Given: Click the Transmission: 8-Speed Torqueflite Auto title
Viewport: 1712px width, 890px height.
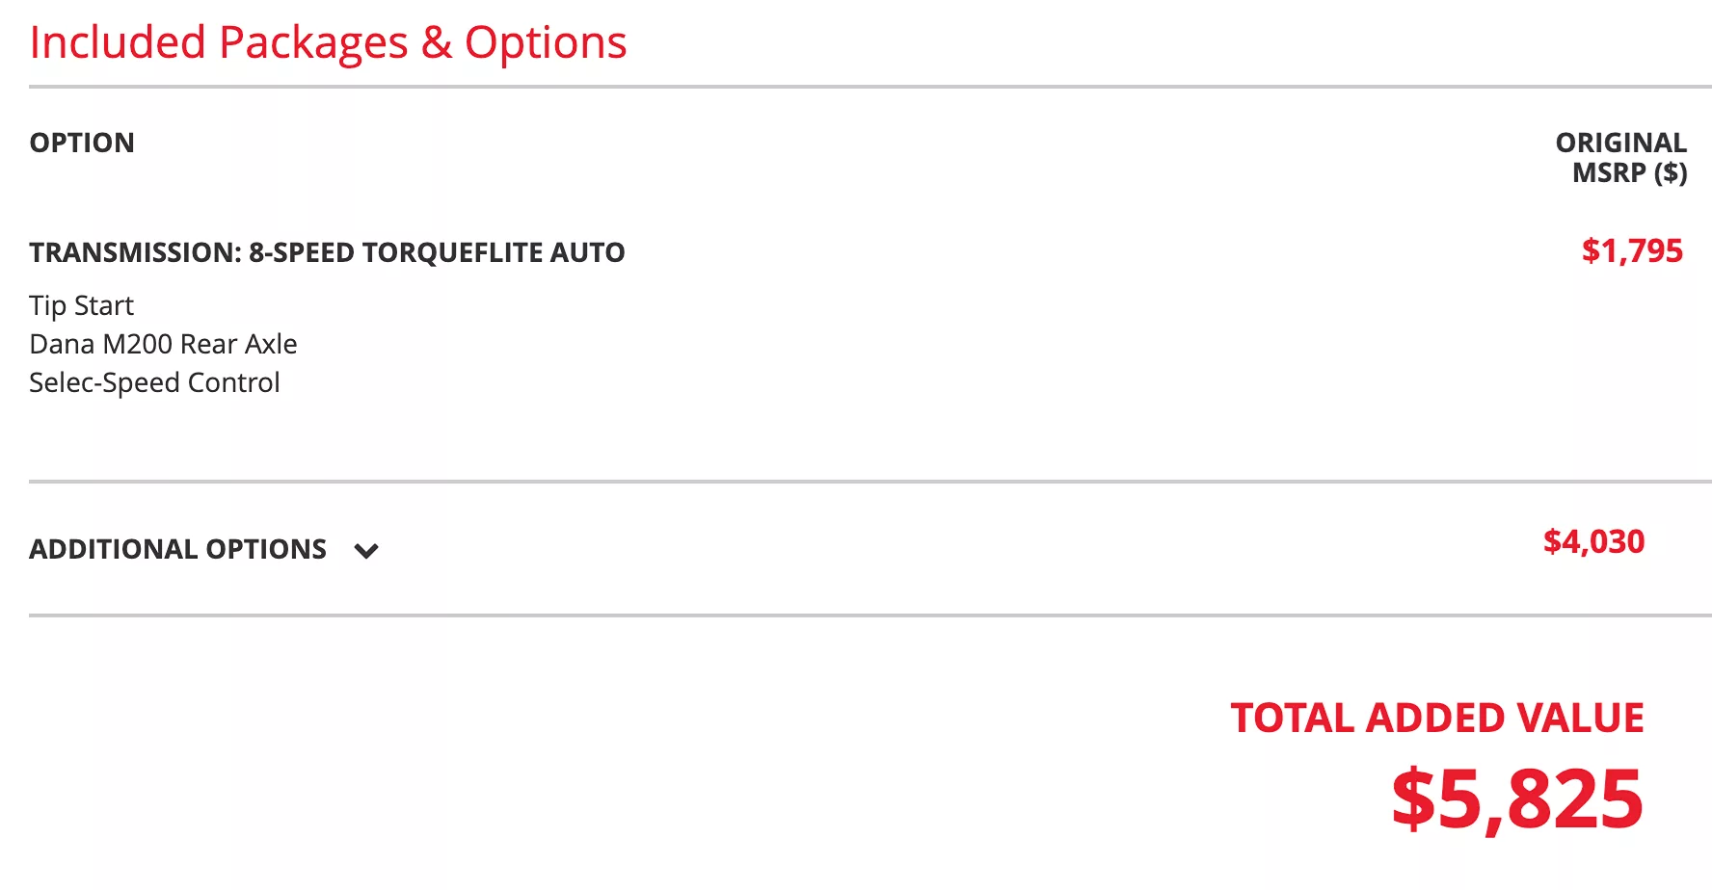Looking at the screenshot, I should pos(327,252).
